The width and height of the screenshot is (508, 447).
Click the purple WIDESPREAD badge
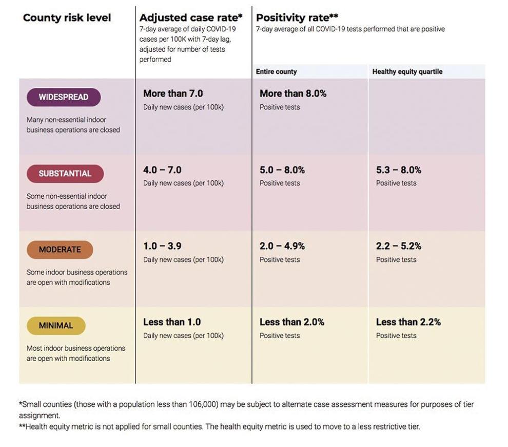[64, 97]
